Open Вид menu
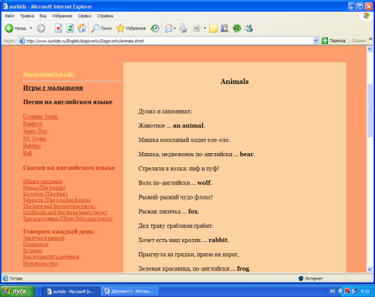Viewport: 375px width, 297px height. click(43, 16)
